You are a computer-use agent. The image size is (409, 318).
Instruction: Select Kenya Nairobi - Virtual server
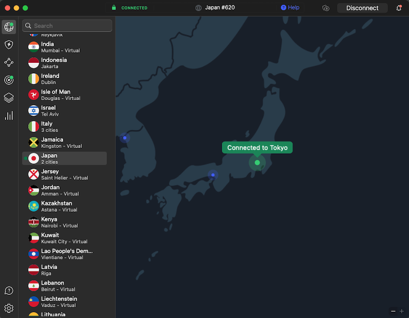pyautogui.click(x=64, y=222)
